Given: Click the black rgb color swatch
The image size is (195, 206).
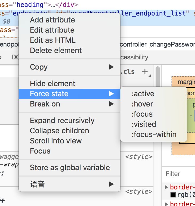Looking at the screenshot, I should (x=173, y=195).
